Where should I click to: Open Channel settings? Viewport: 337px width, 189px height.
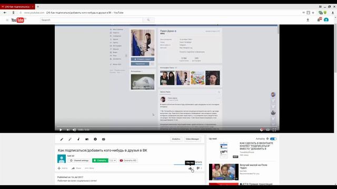click(79, 160)
